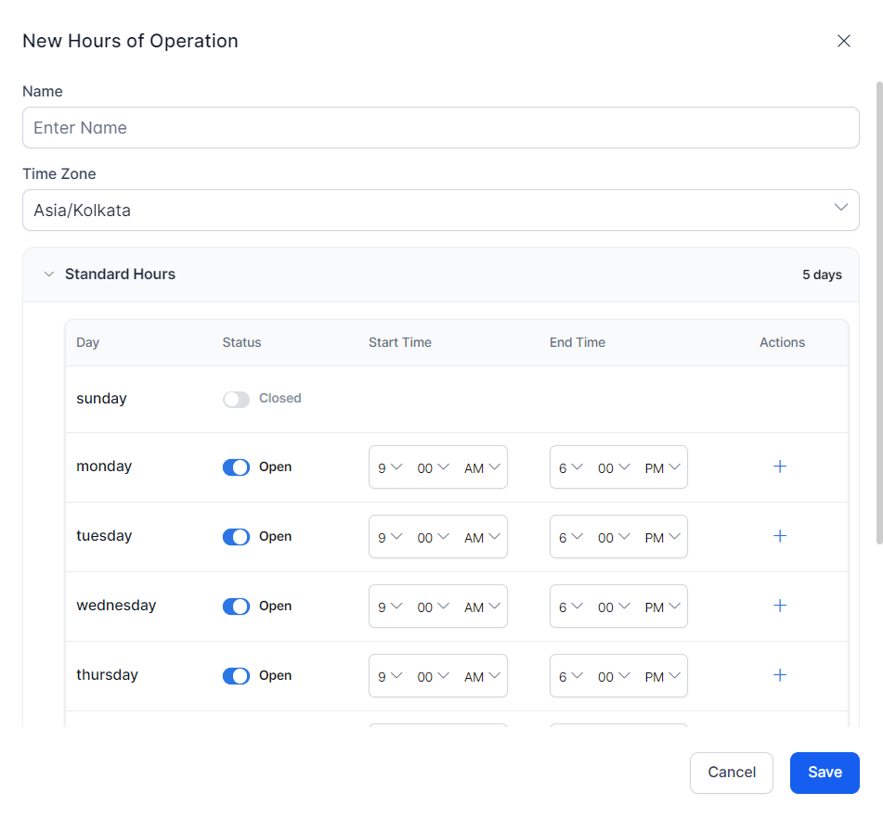Viewport: 883px width, 818px height.
Task: Enable the Sunday open status toggle
Action: point(236,399)
